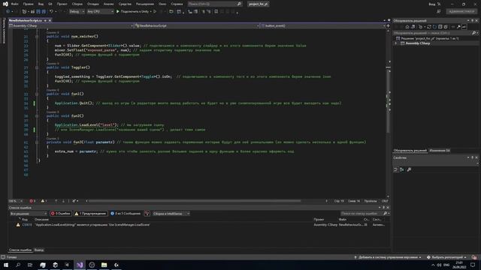The width and height of the screenshot is (481, 270).
Task: Click the toolbar bookmark icon
Action: coord(216,11)
